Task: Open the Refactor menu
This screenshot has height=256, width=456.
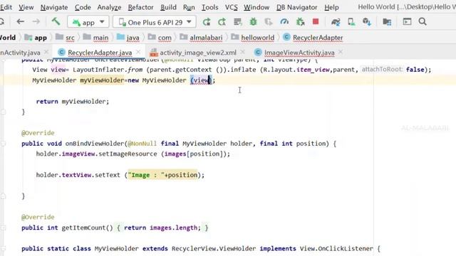Action: (140, 7)
